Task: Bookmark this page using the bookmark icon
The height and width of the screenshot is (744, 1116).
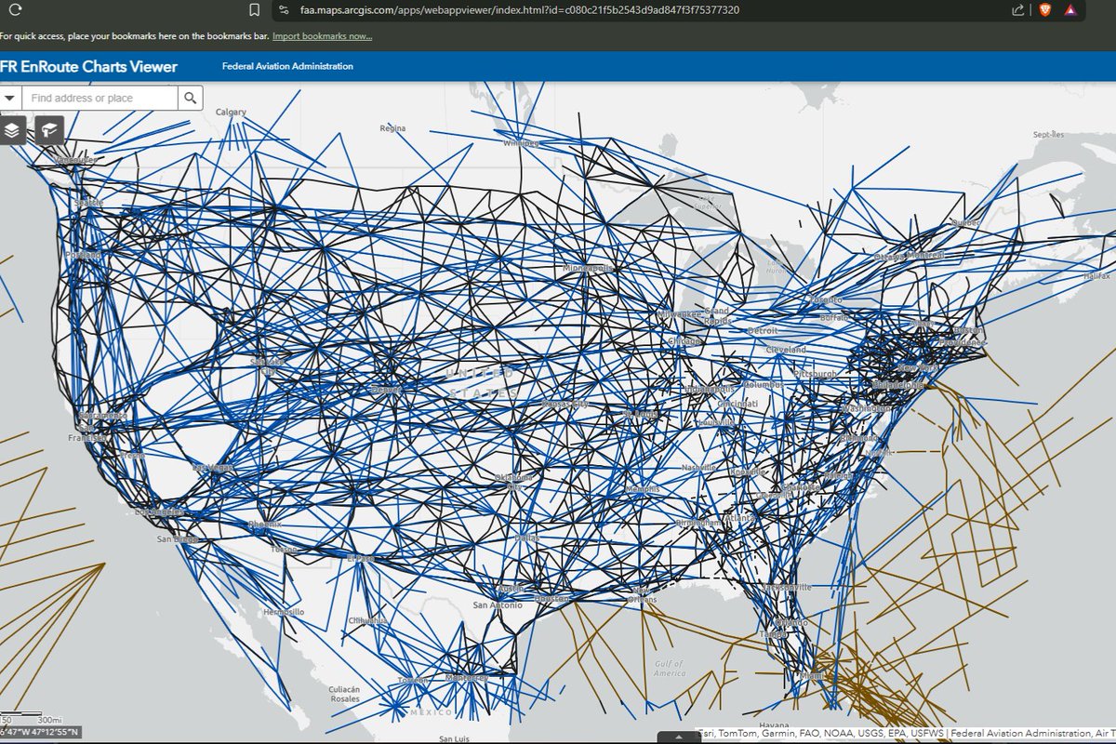Action: [255, 10]
